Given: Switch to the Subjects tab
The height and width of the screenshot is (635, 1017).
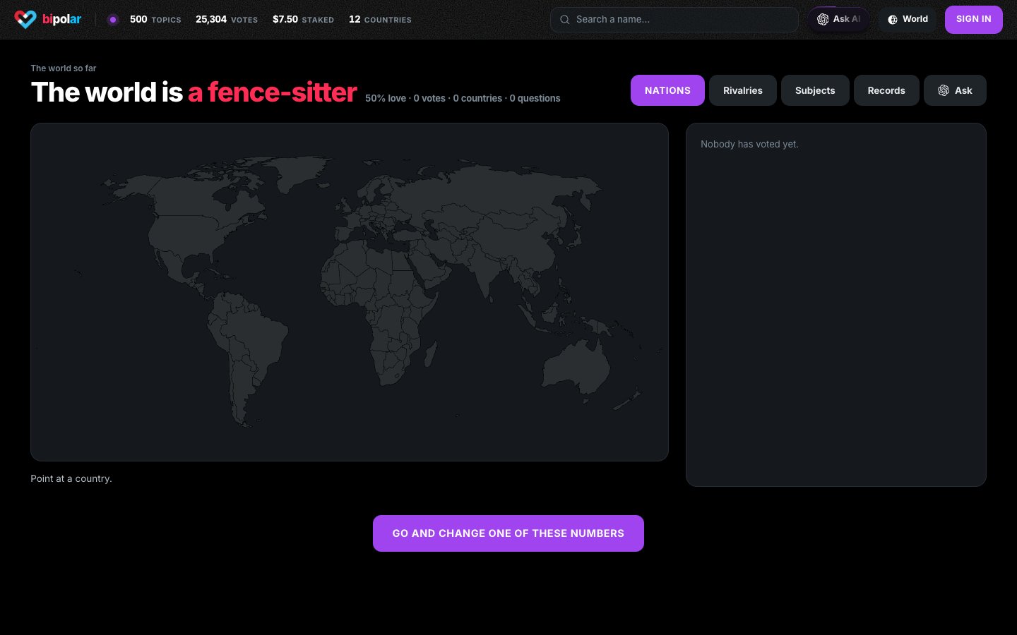Looking at the screenshot, I should click(815, 90).
